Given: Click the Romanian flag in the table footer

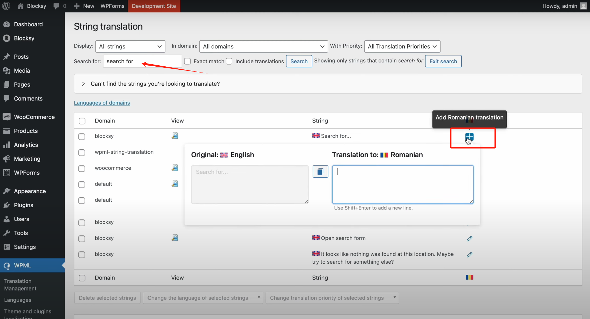Looking at the screenshot, I should click(x=469, y=277).
